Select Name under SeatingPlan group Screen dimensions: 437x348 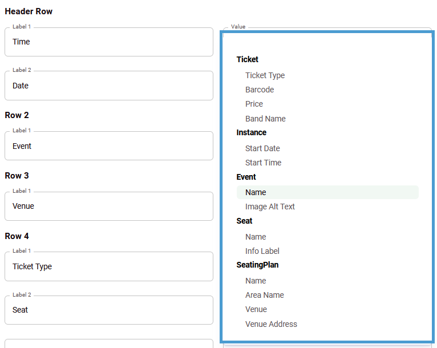click(327, 281)
